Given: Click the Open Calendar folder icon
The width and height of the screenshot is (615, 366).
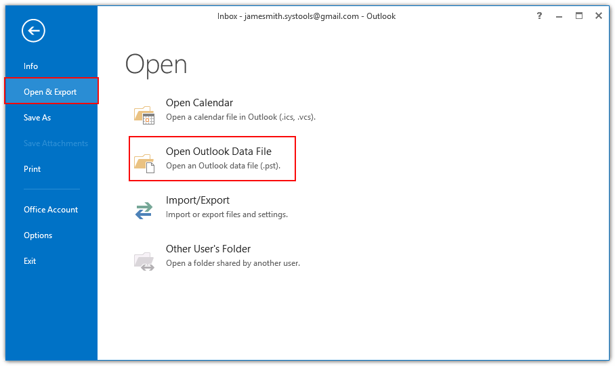Looking at the screenshot, I should tap(144, 114).
